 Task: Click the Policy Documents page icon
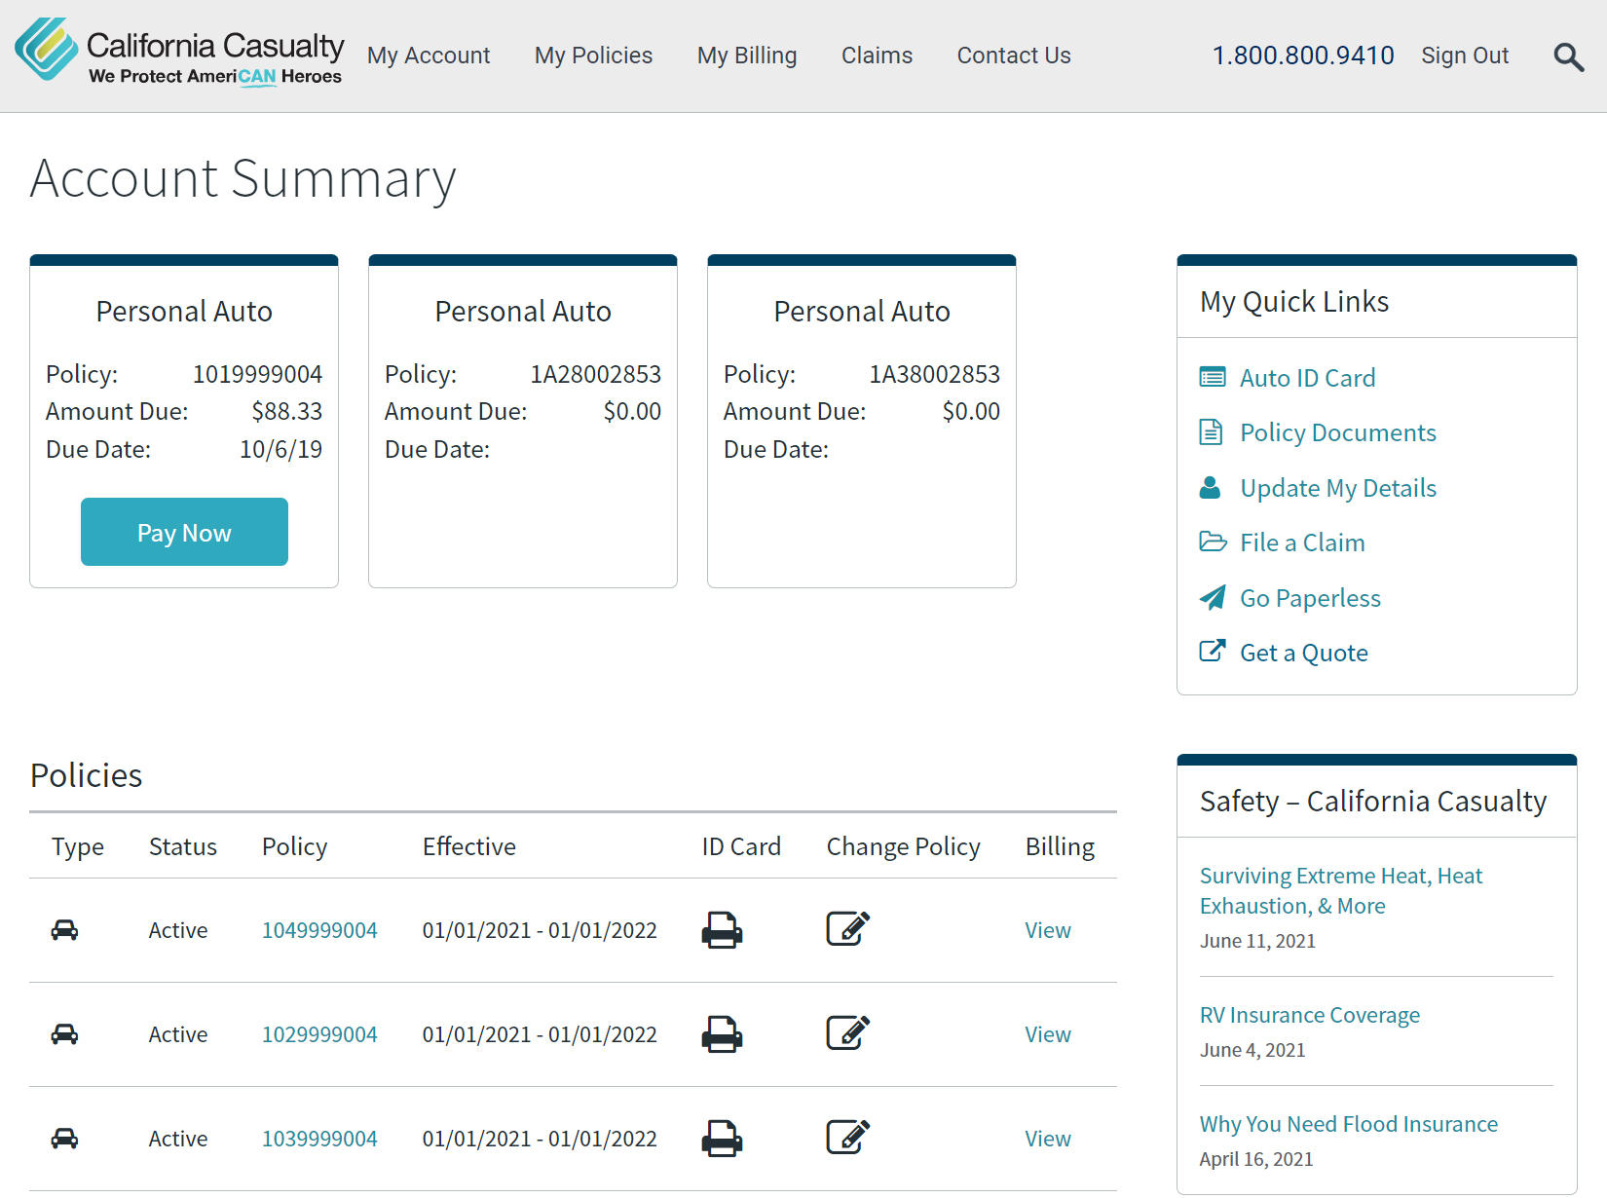click(1211, 431)
